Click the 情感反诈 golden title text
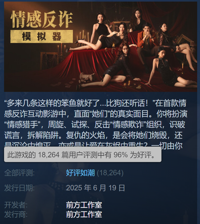 point(42,19)
